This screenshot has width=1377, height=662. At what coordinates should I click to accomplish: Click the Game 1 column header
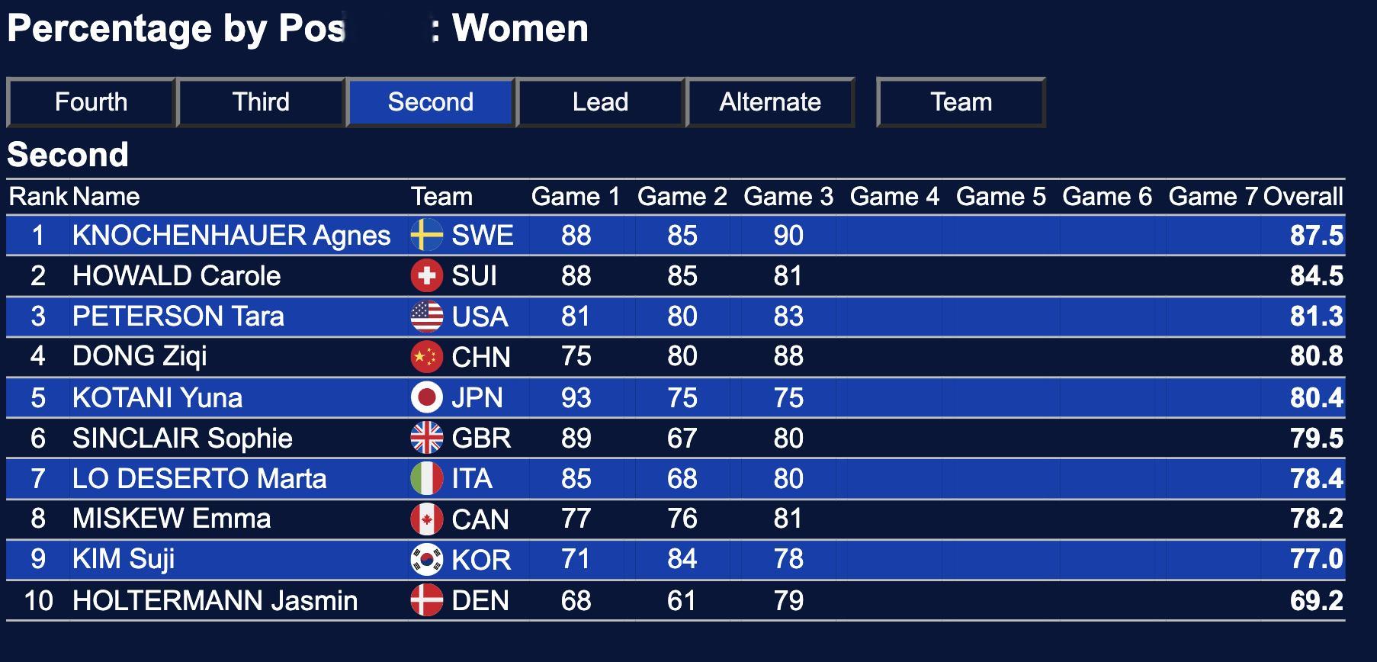click(x=576, y=197)
